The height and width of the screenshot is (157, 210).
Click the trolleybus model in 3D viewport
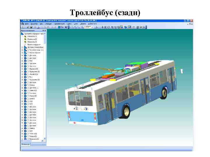(120, 92)
